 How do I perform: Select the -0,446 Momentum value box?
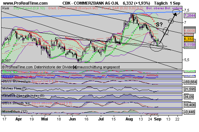189,112
